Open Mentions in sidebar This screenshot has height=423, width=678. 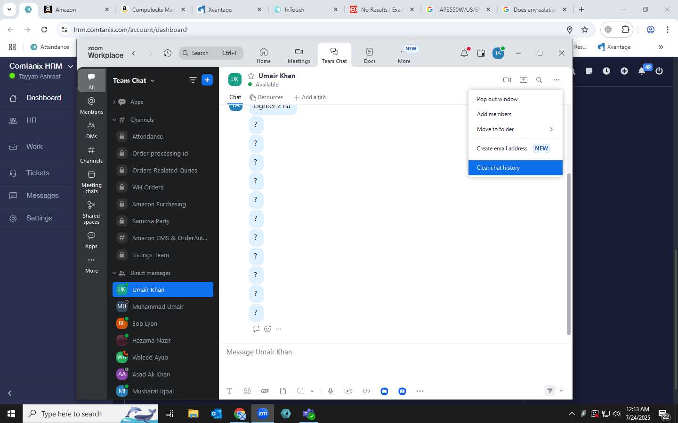point(91,105)
